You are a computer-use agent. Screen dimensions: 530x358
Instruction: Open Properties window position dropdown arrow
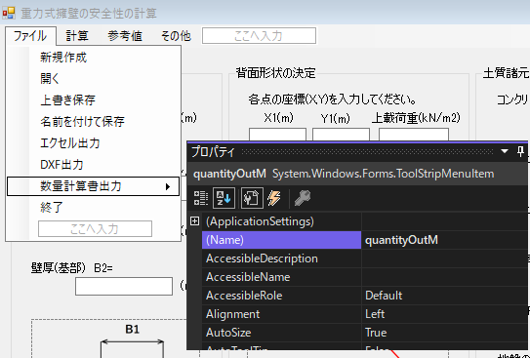pos(505,151)
